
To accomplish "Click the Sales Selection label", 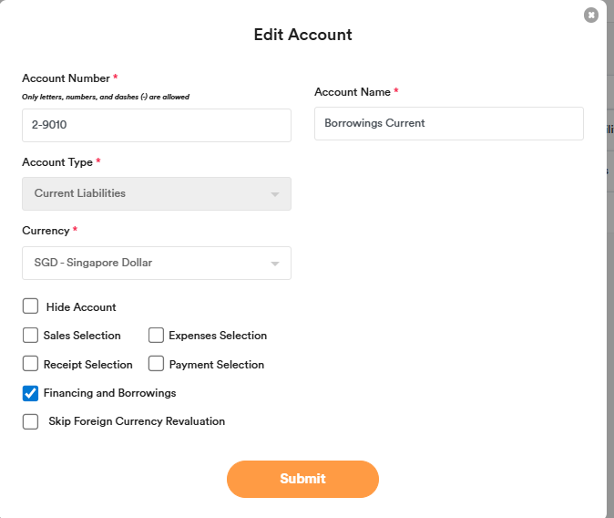I will point(82,336).
